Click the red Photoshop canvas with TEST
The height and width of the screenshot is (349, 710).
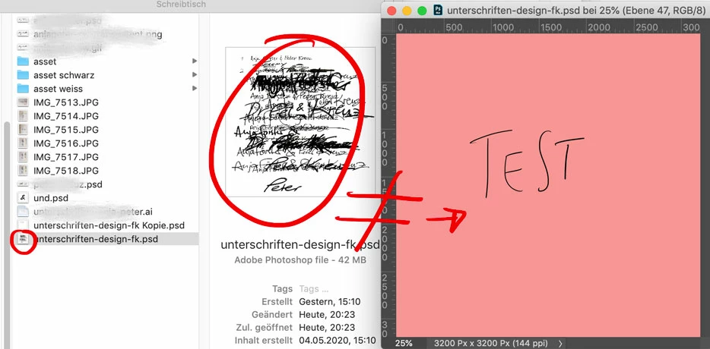[x=548, y=185]
